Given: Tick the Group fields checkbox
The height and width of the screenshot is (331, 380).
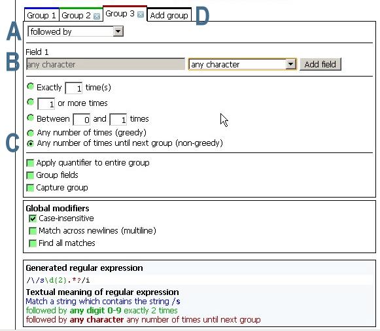Looking at the screenshot, I should 30,175.
